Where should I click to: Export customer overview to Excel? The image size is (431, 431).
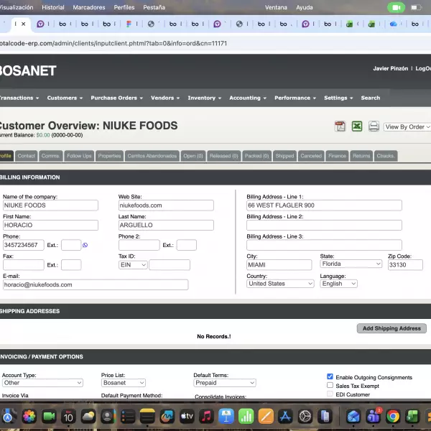357,126
